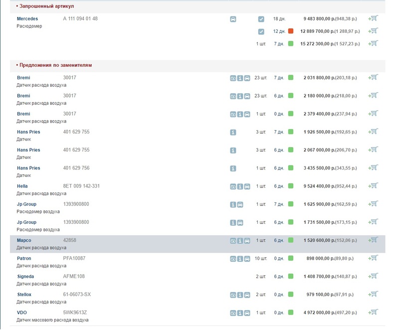Click car icon for VDO 5WK9613Z
This screenshot has width=399, height=330.
tap(247, 313)
